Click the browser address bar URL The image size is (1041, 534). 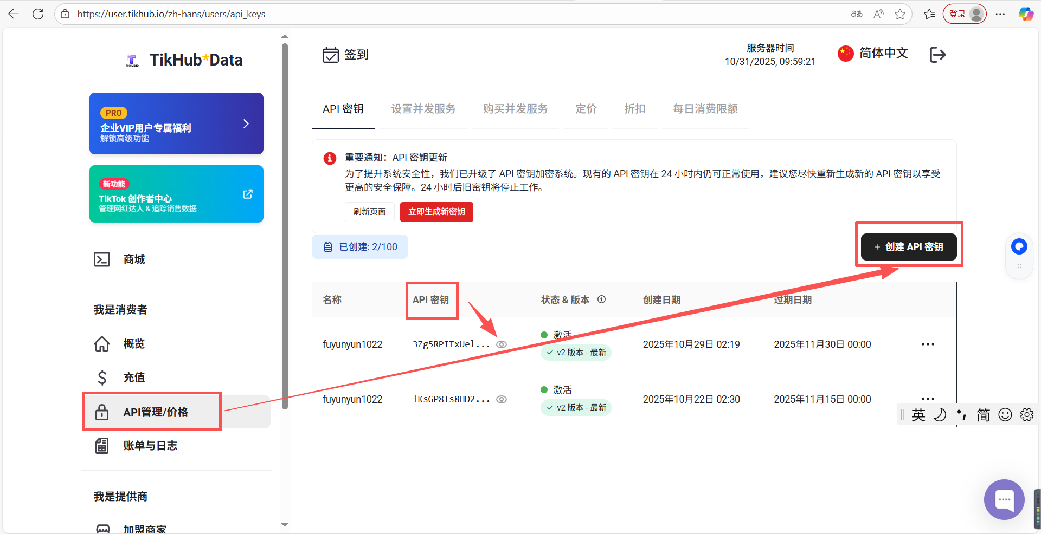point(171,14)
